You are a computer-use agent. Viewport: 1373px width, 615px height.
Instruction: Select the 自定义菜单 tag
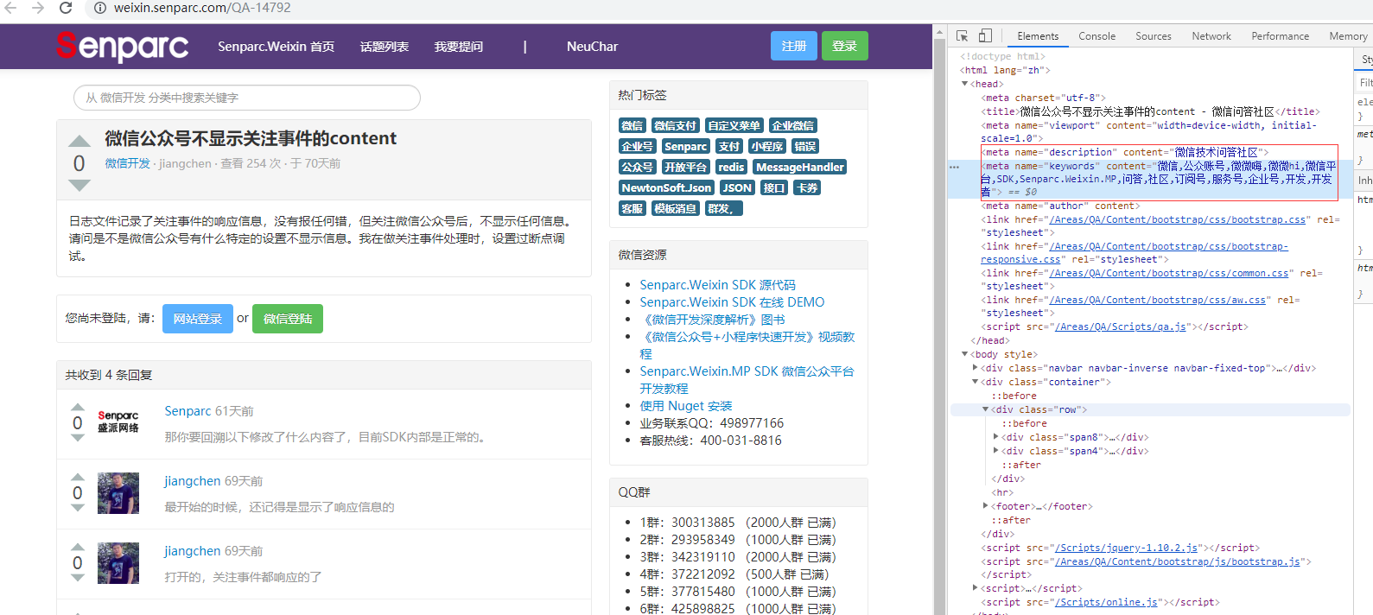click(734, 126)
